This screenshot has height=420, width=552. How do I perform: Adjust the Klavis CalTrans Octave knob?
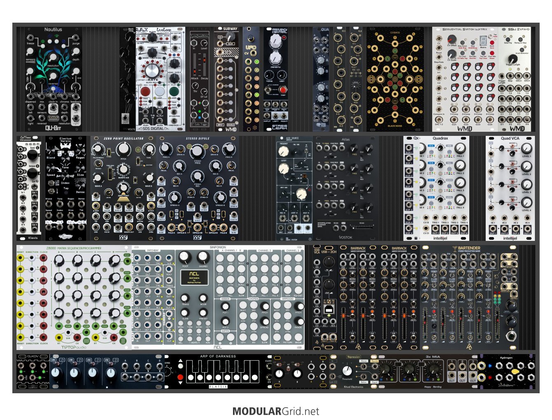tap(31, 173)
